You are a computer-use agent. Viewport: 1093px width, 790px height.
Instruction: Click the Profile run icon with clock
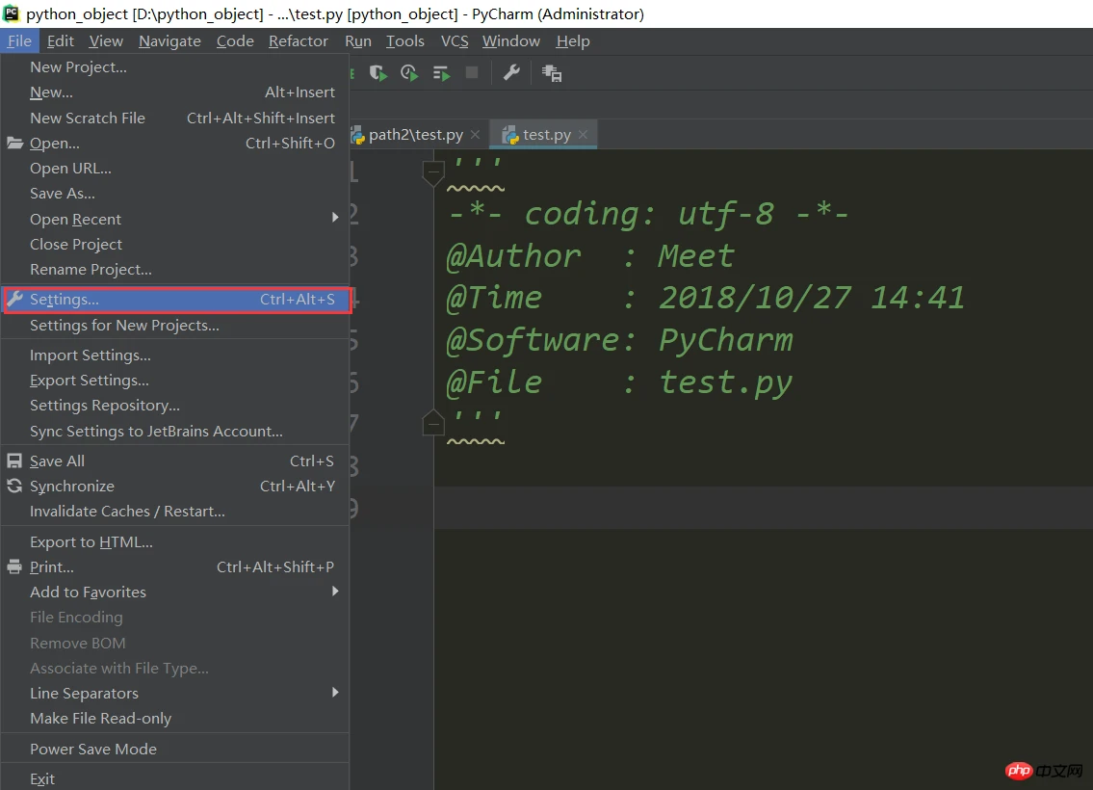(x=410, y=73)
